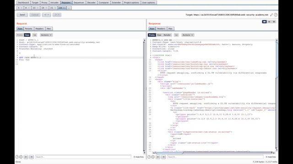This screenshot has width=293, height=164.
Task: Toggle Raw view in Response viewer
Action: [159, 35]
